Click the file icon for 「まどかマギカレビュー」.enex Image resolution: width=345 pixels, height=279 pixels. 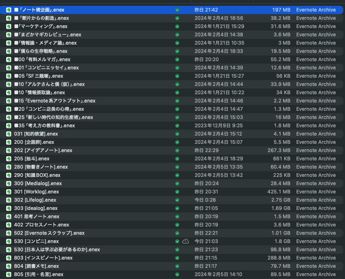(x=9, y=35)
